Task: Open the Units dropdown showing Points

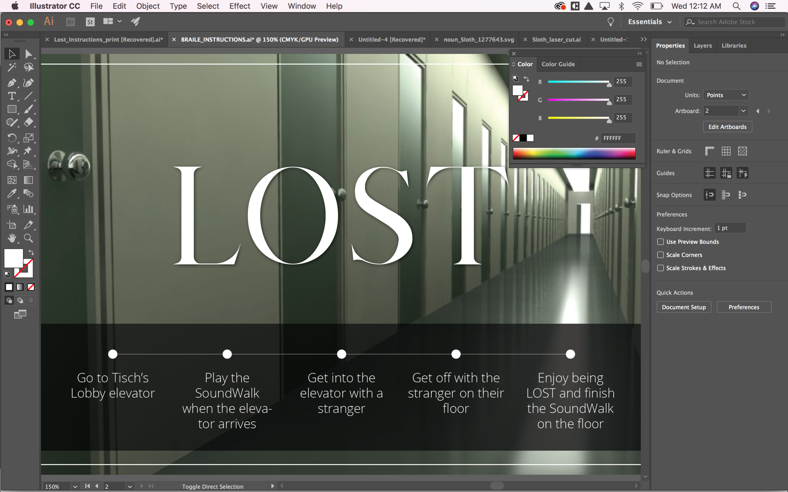Action: (726, 95)
